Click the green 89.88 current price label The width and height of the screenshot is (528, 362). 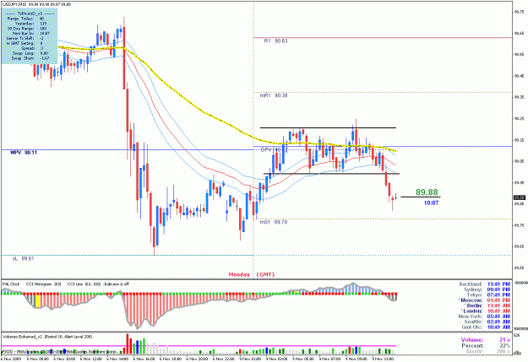[427, 192]
